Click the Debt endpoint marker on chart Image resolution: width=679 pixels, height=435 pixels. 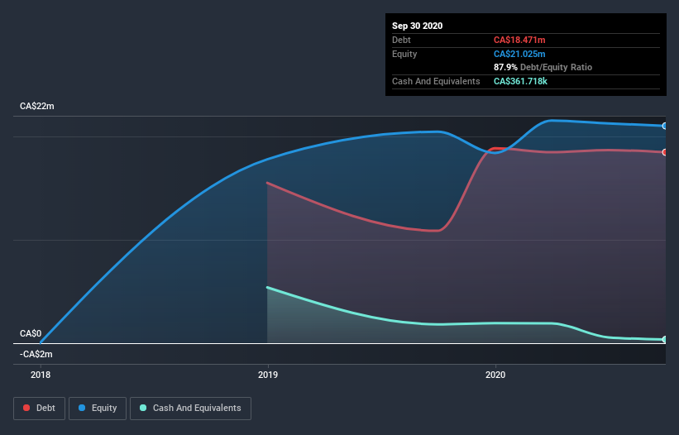(x=665, y=152)
